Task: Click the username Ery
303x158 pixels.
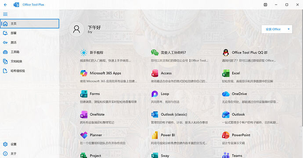Action: point(90,32)
